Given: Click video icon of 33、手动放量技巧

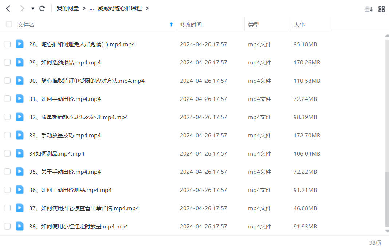Looking at the screenshot, I should [20, 135].
